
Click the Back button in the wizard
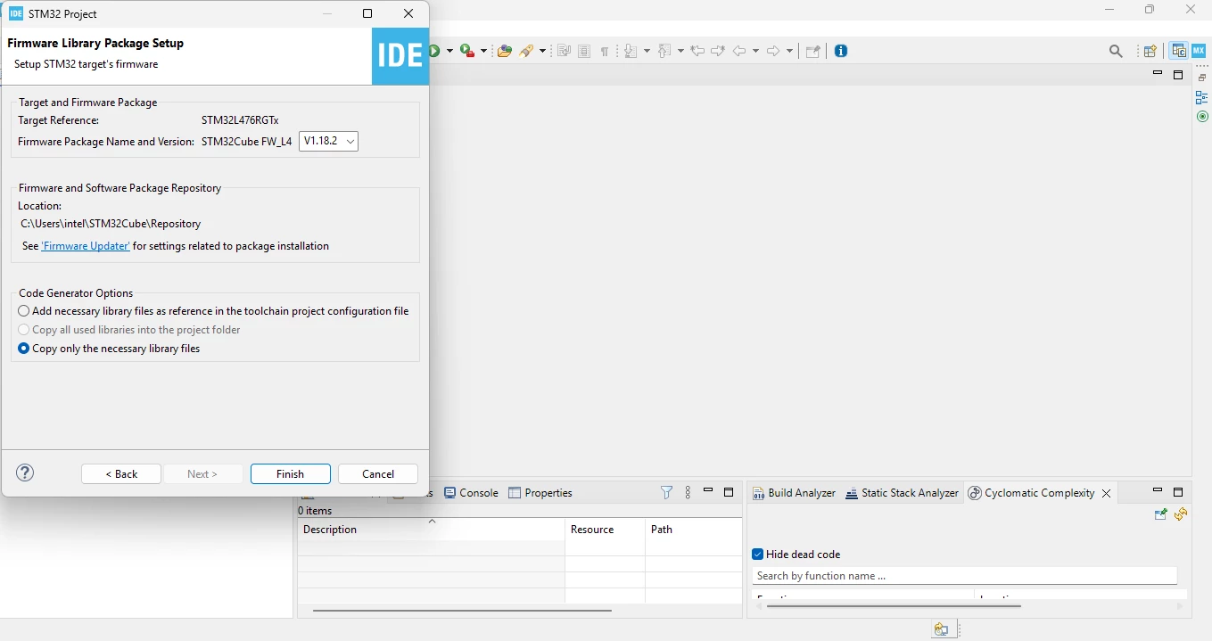click(x=121, y=474)
